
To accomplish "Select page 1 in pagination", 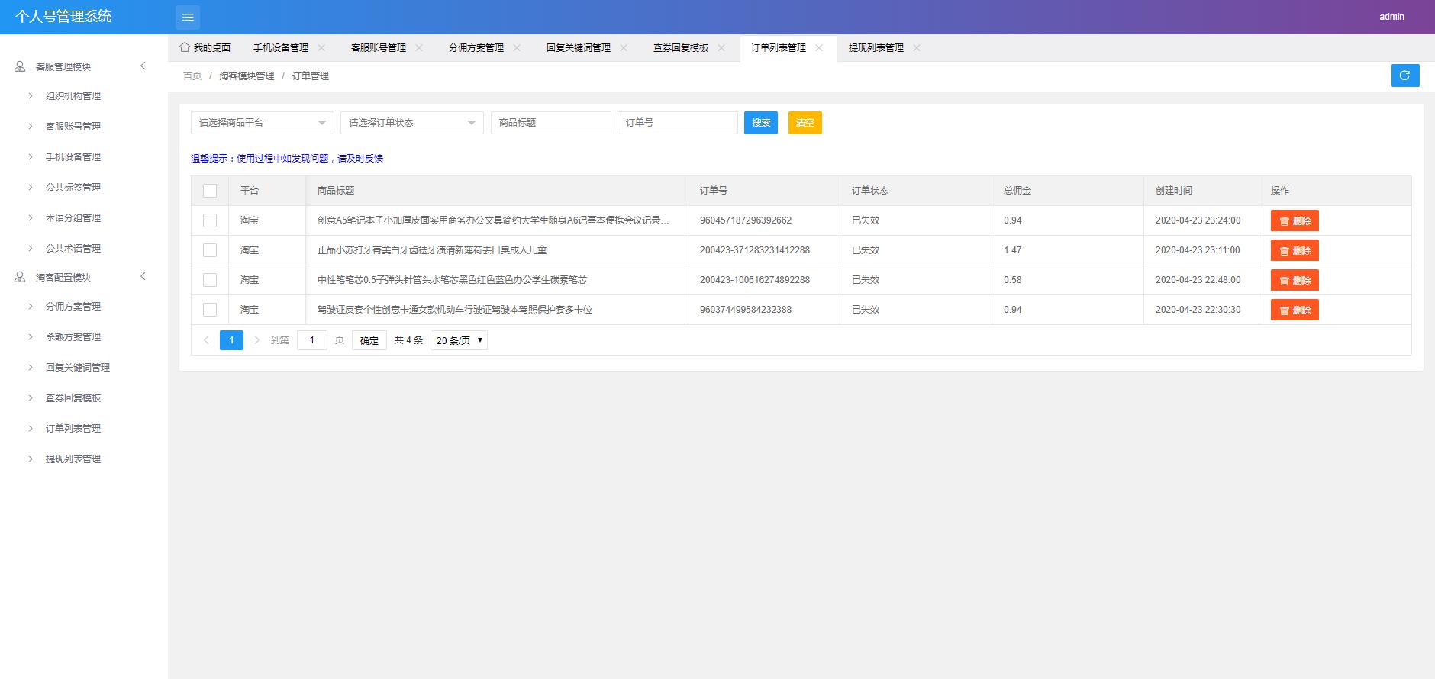I will (x=231, y=340).
